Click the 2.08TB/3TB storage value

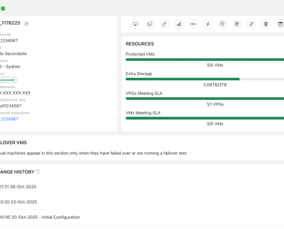[215, 85]
